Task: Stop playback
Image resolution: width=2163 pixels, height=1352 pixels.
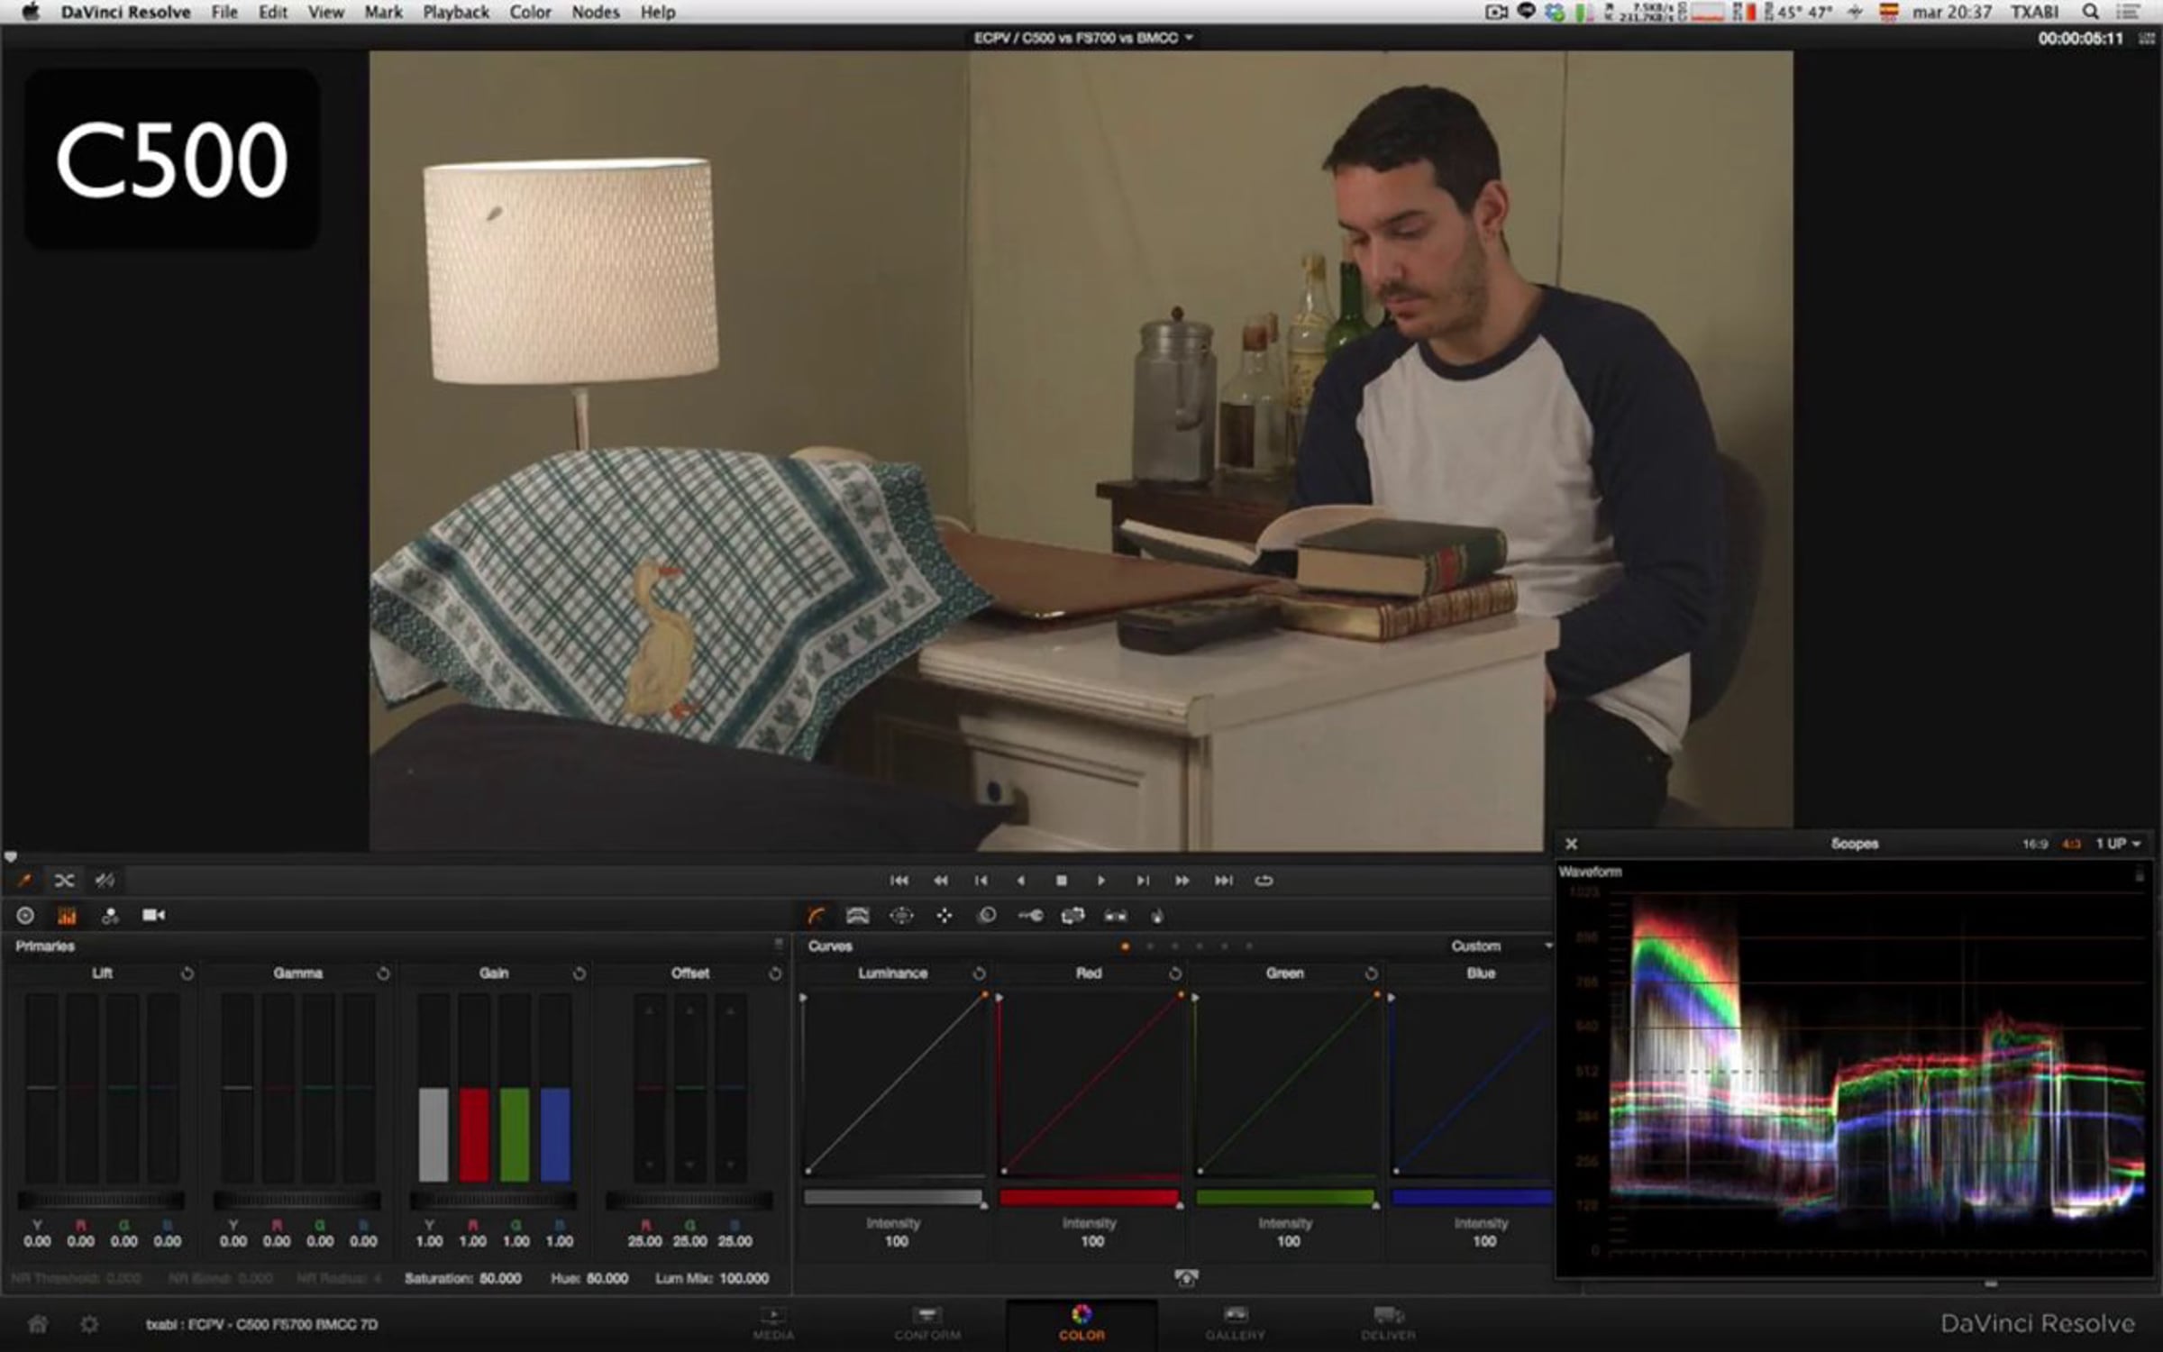Action: [1062, 881]
